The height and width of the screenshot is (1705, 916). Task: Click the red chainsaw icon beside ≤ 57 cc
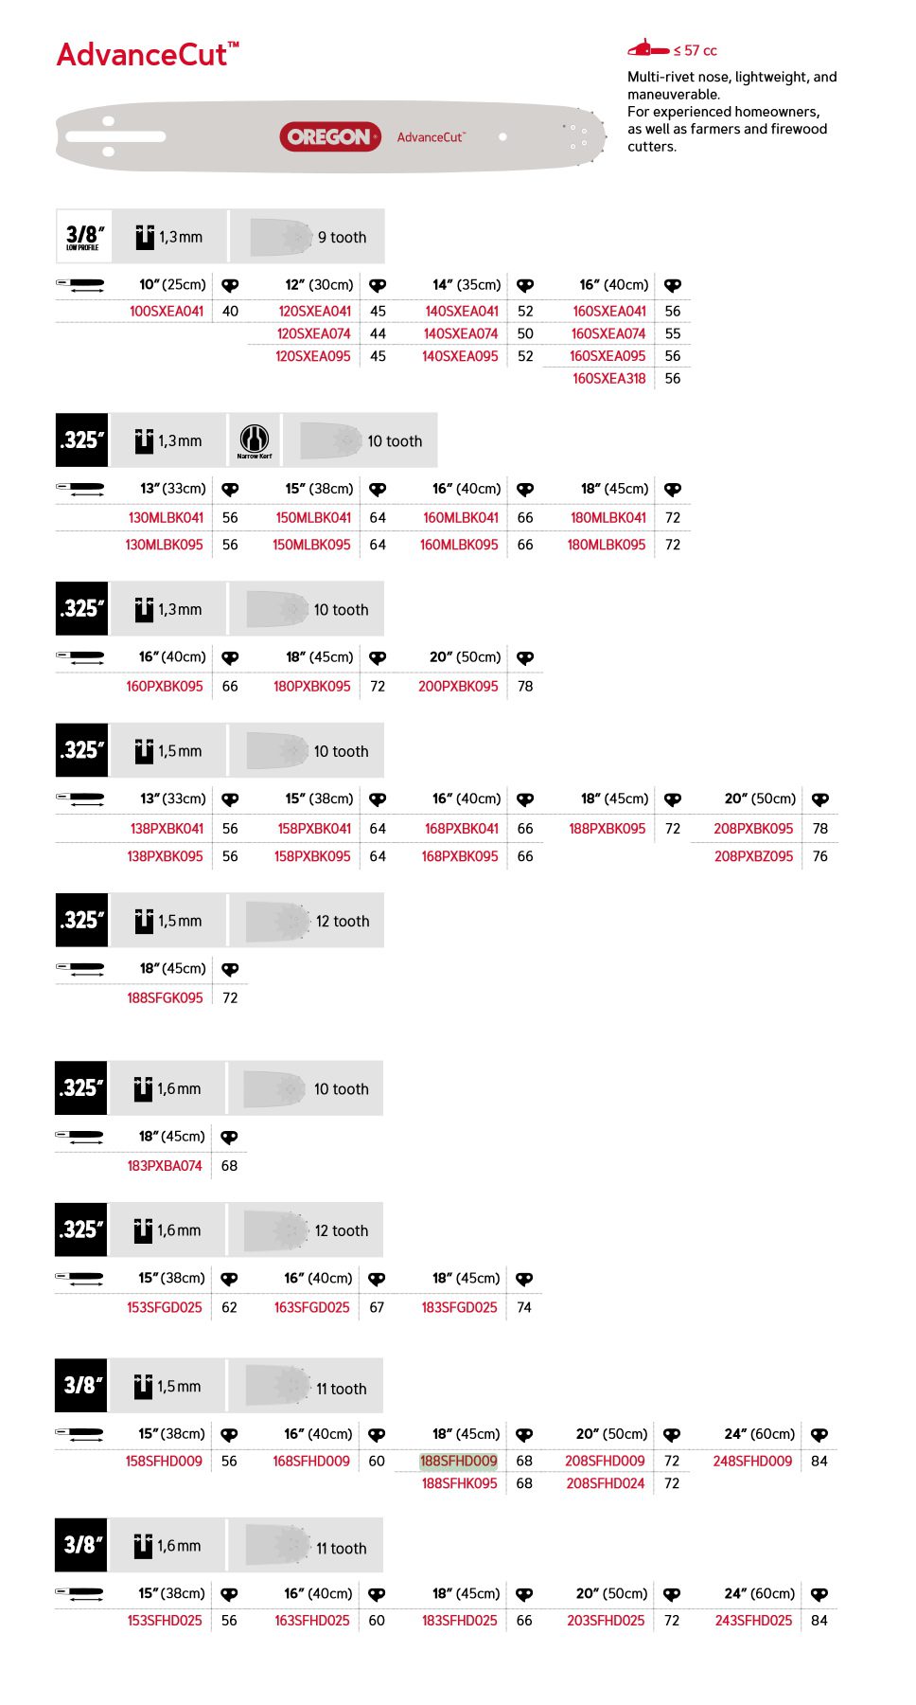pyautogui.click(x=648, y=48)
